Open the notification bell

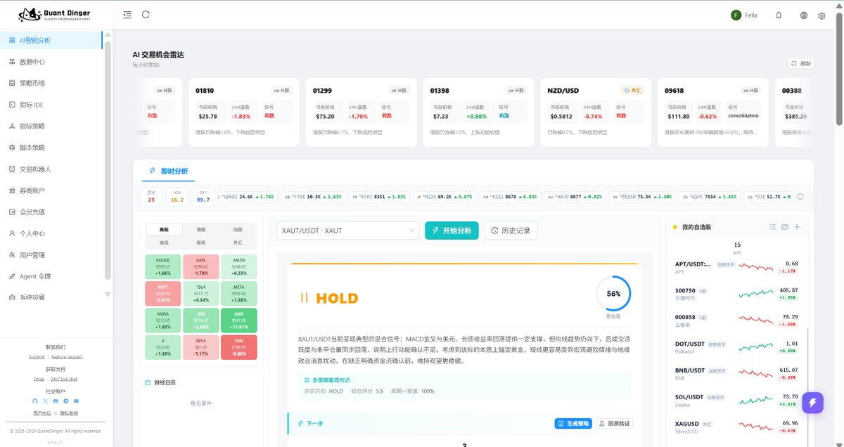point(779,15)
